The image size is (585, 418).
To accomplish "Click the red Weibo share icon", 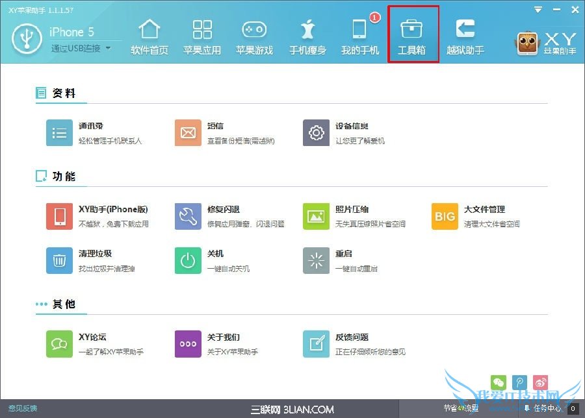I will [540, 383].
